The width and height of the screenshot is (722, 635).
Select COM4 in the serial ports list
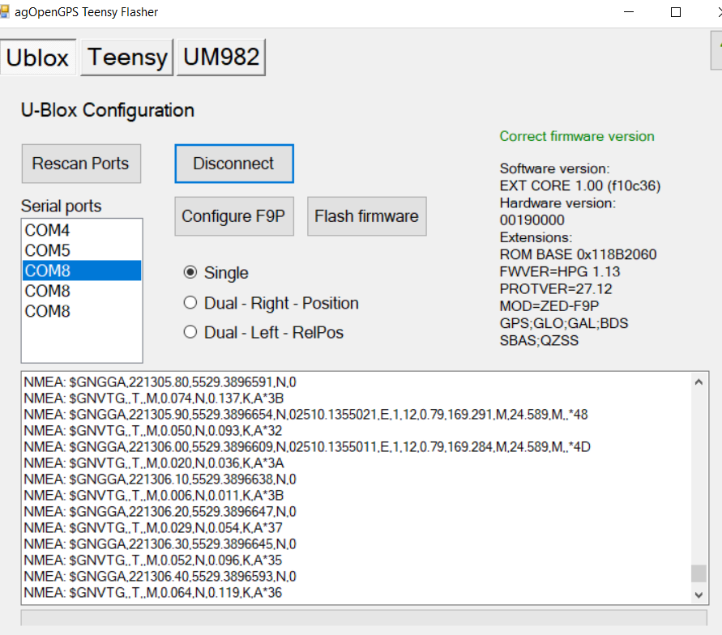[82, 230]
